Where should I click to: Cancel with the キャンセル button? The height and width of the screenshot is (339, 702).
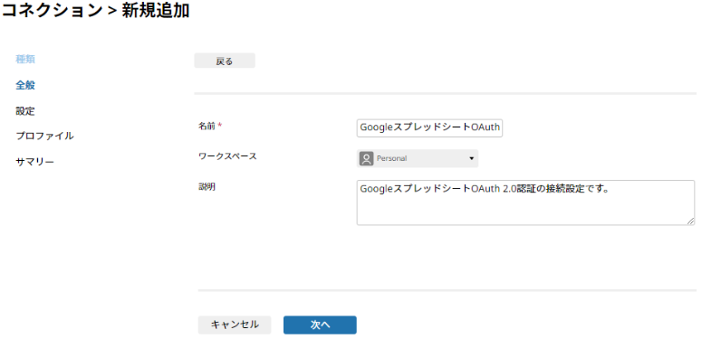pos(235,325)
